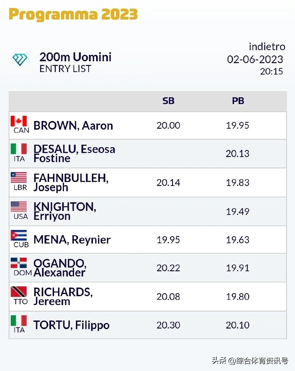Click the Programma 2023 heading
The height and width of the screenshot is (371, 295).
coord(73,14)
